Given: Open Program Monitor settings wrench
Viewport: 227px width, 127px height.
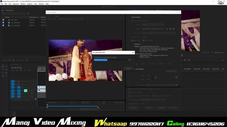Looking at the screenshot, I should coord(212,53).
